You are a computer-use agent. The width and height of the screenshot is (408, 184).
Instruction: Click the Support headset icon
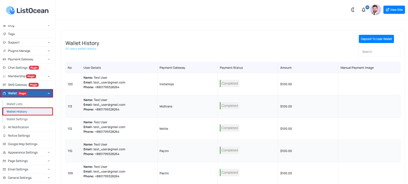[4, 42]
